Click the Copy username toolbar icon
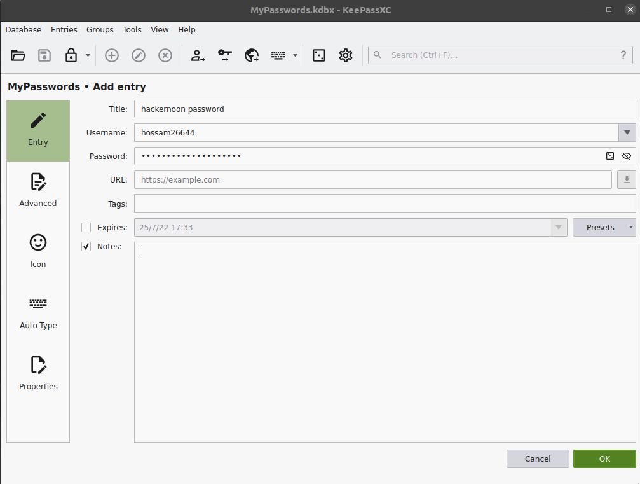The image size is (640, 484). pyautogui.click(x=198, y=55)
